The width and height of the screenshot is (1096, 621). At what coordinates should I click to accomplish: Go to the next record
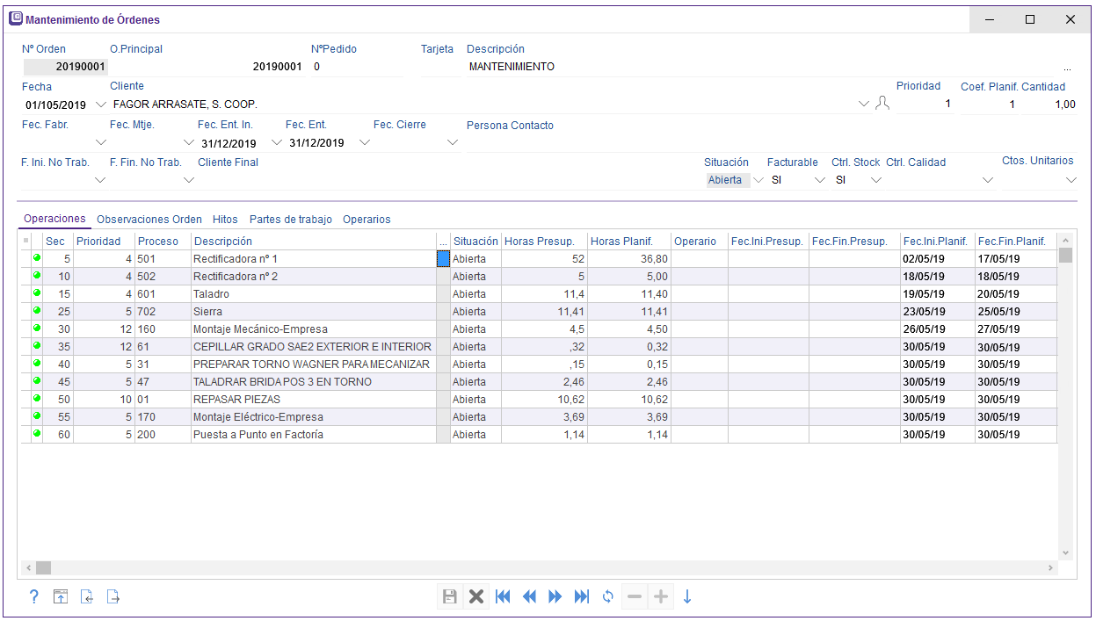[x=555, y=597]
